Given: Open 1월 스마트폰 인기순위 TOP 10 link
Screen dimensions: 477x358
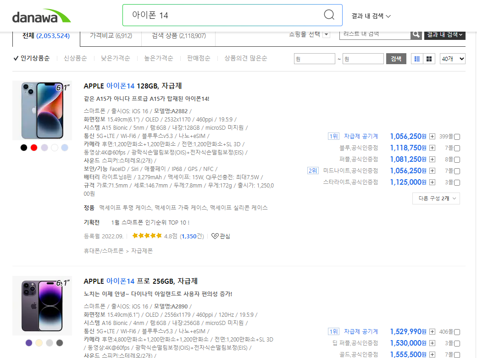Looking at the screenshot, I should (150, 222).
